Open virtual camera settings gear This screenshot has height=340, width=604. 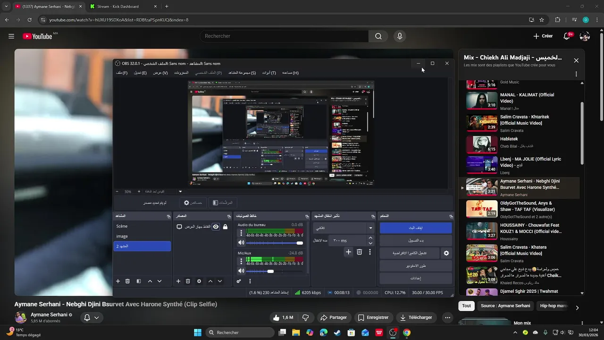(x=446, y=253)
